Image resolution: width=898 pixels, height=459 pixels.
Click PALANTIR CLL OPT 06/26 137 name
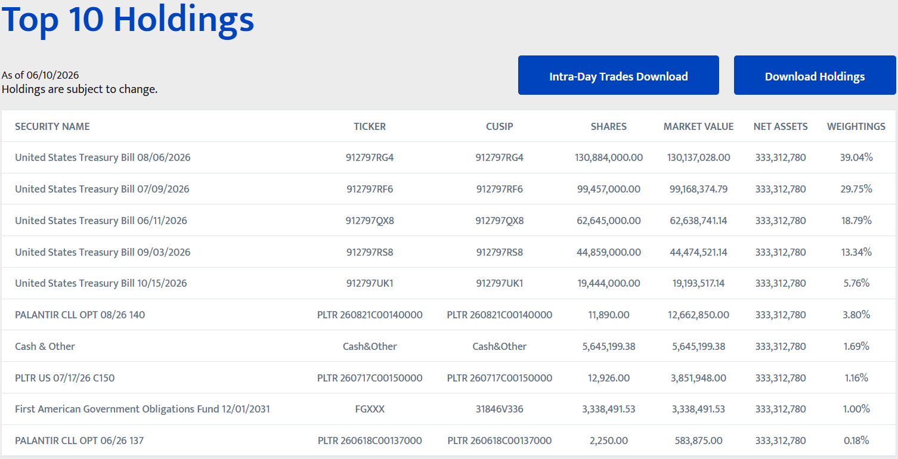point(79,441)
